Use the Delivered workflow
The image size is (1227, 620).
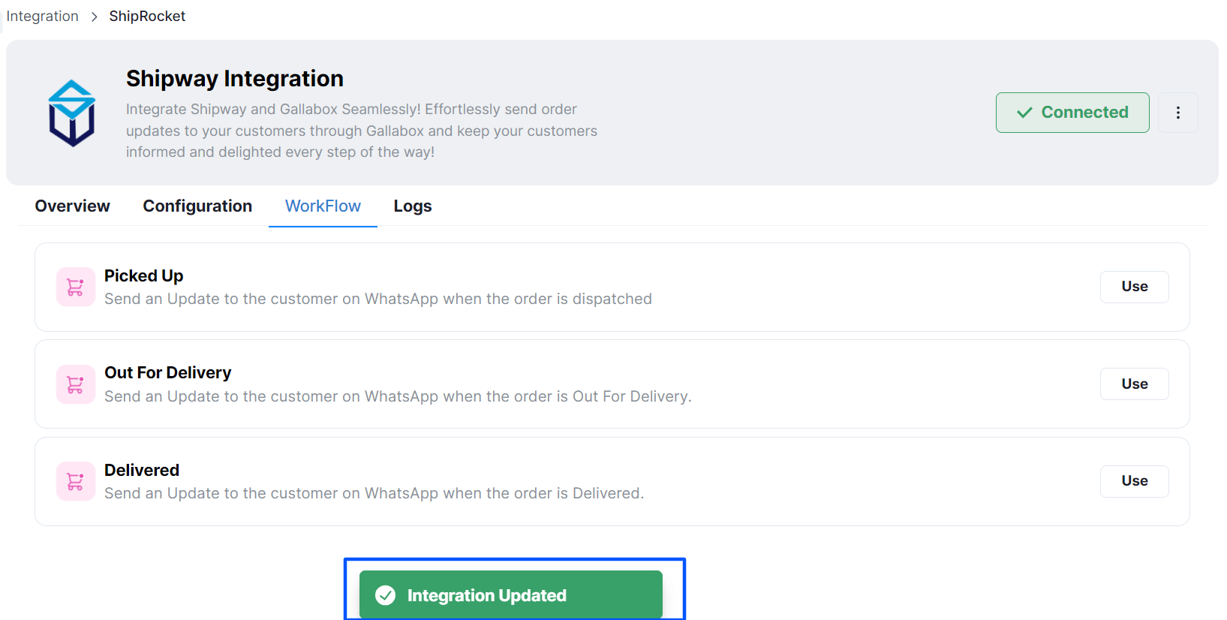(1135, 481)
